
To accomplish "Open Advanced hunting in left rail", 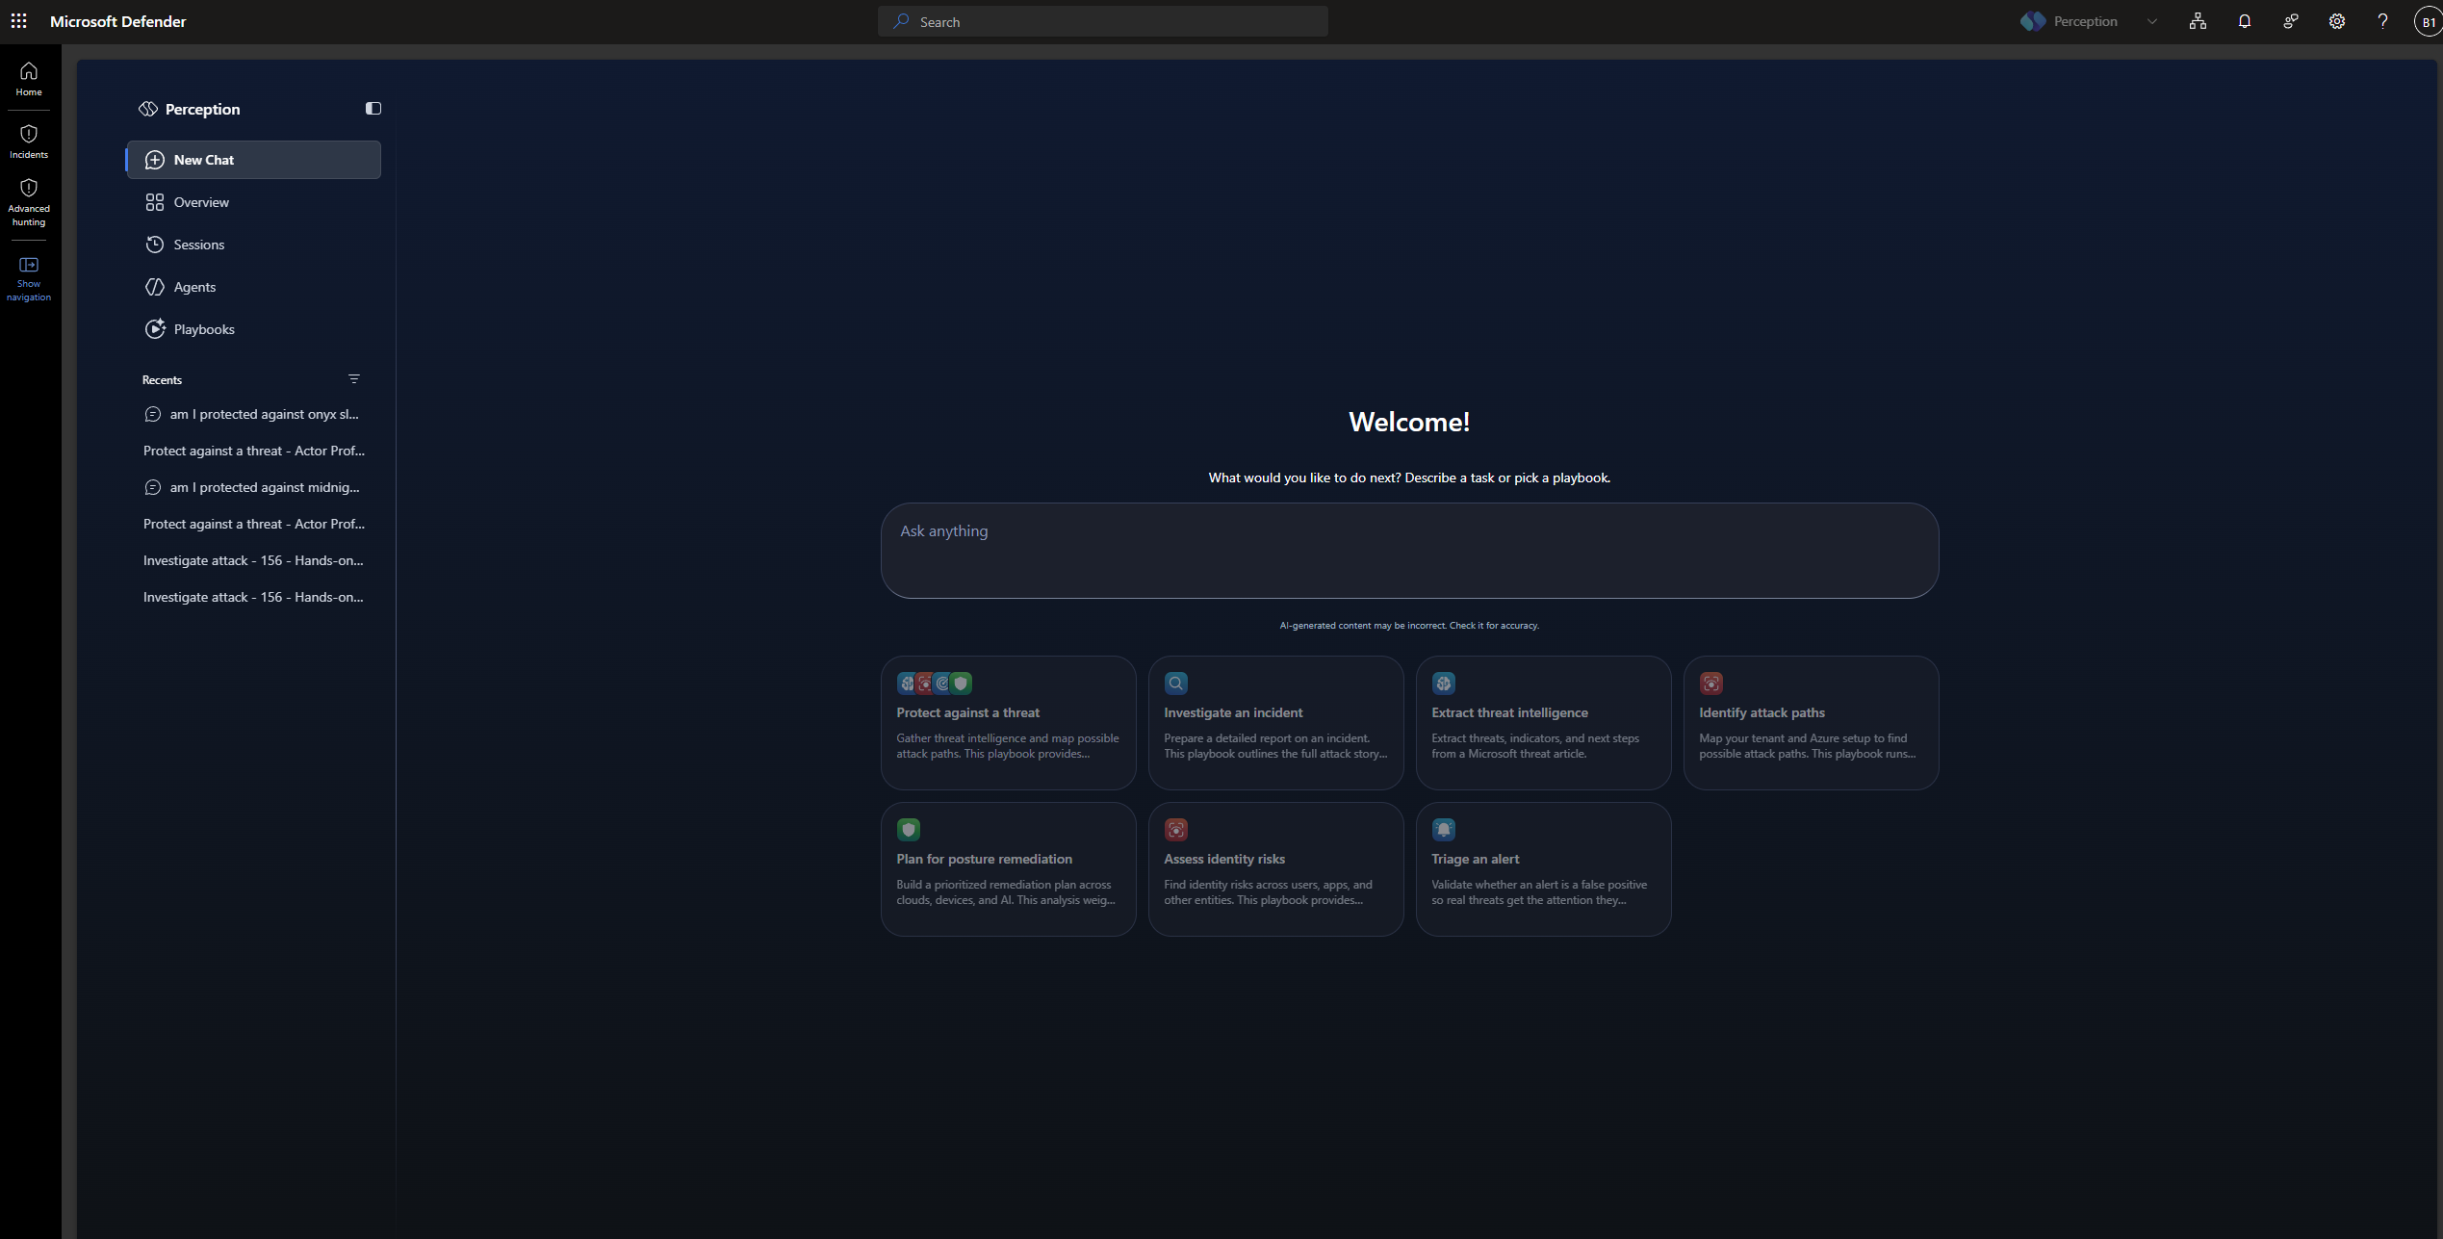I will point(29,203).
